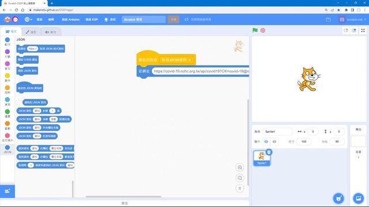Viewport: 369px width, 207px height.
Task: Open the globe language dropdown
Action: tap(28, 20)
